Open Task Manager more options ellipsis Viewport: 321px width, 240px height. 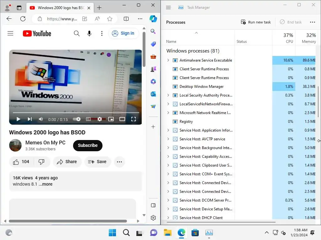(313, 22)
